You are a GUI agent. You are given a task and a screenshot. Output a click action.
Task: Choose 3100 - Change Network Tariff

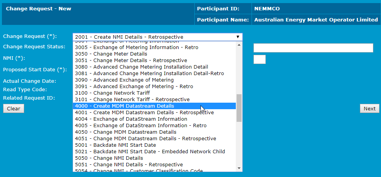pyautogui.click(x=112, y=93)
